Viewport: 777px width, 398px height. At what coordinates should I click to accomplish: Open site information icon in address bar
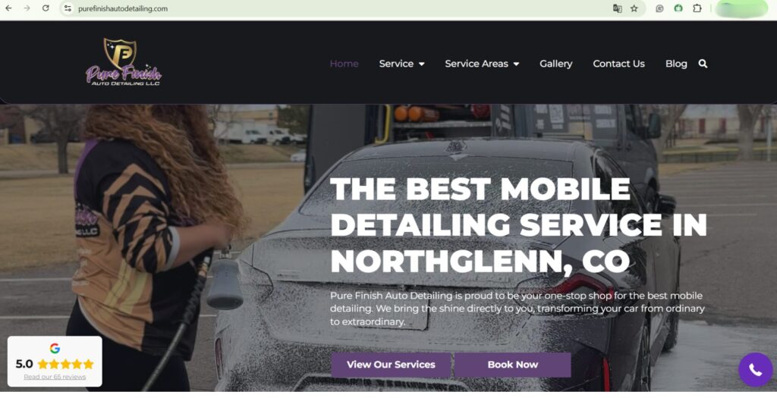coord(68,8)
